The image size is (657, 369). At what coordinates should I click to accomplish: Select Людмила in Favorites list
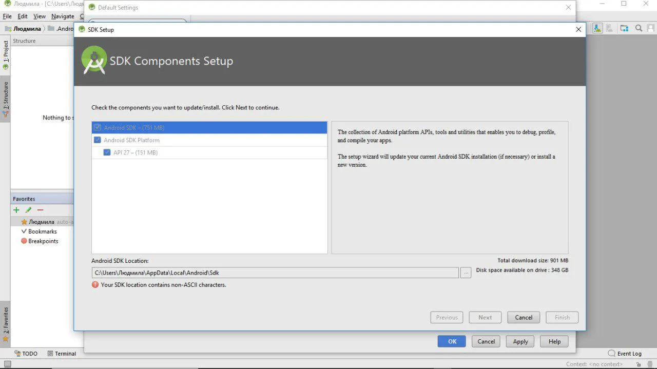click(41, 222)
